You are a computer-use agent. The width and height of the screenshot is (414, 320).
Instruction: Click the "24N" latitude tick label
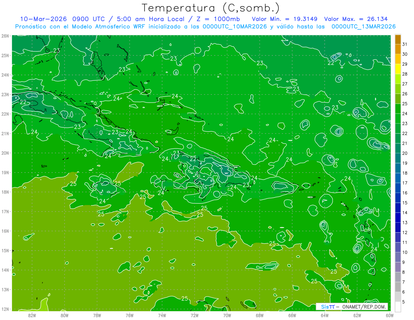[x=5, y=75]
